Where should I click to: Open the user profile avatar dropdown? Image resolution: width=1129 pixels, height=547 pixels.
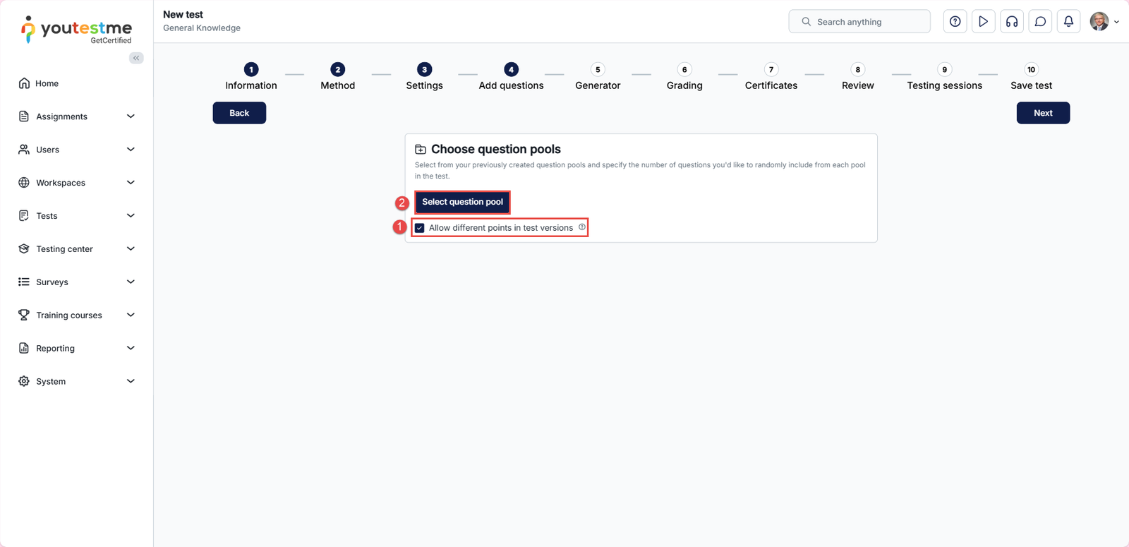[1104, 22]
